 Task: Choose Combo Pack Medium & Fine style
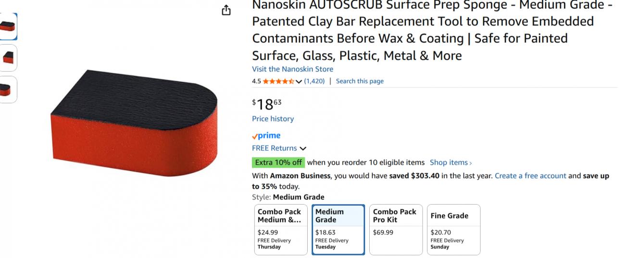[281, 230]
